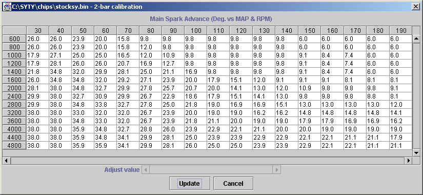Select cell 28.8 in row 4000, column 80

[151, 129]
